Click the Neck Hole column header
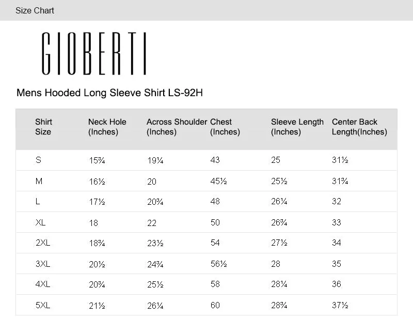This screenshot has height=332, width=413. [x=107, y=127]
